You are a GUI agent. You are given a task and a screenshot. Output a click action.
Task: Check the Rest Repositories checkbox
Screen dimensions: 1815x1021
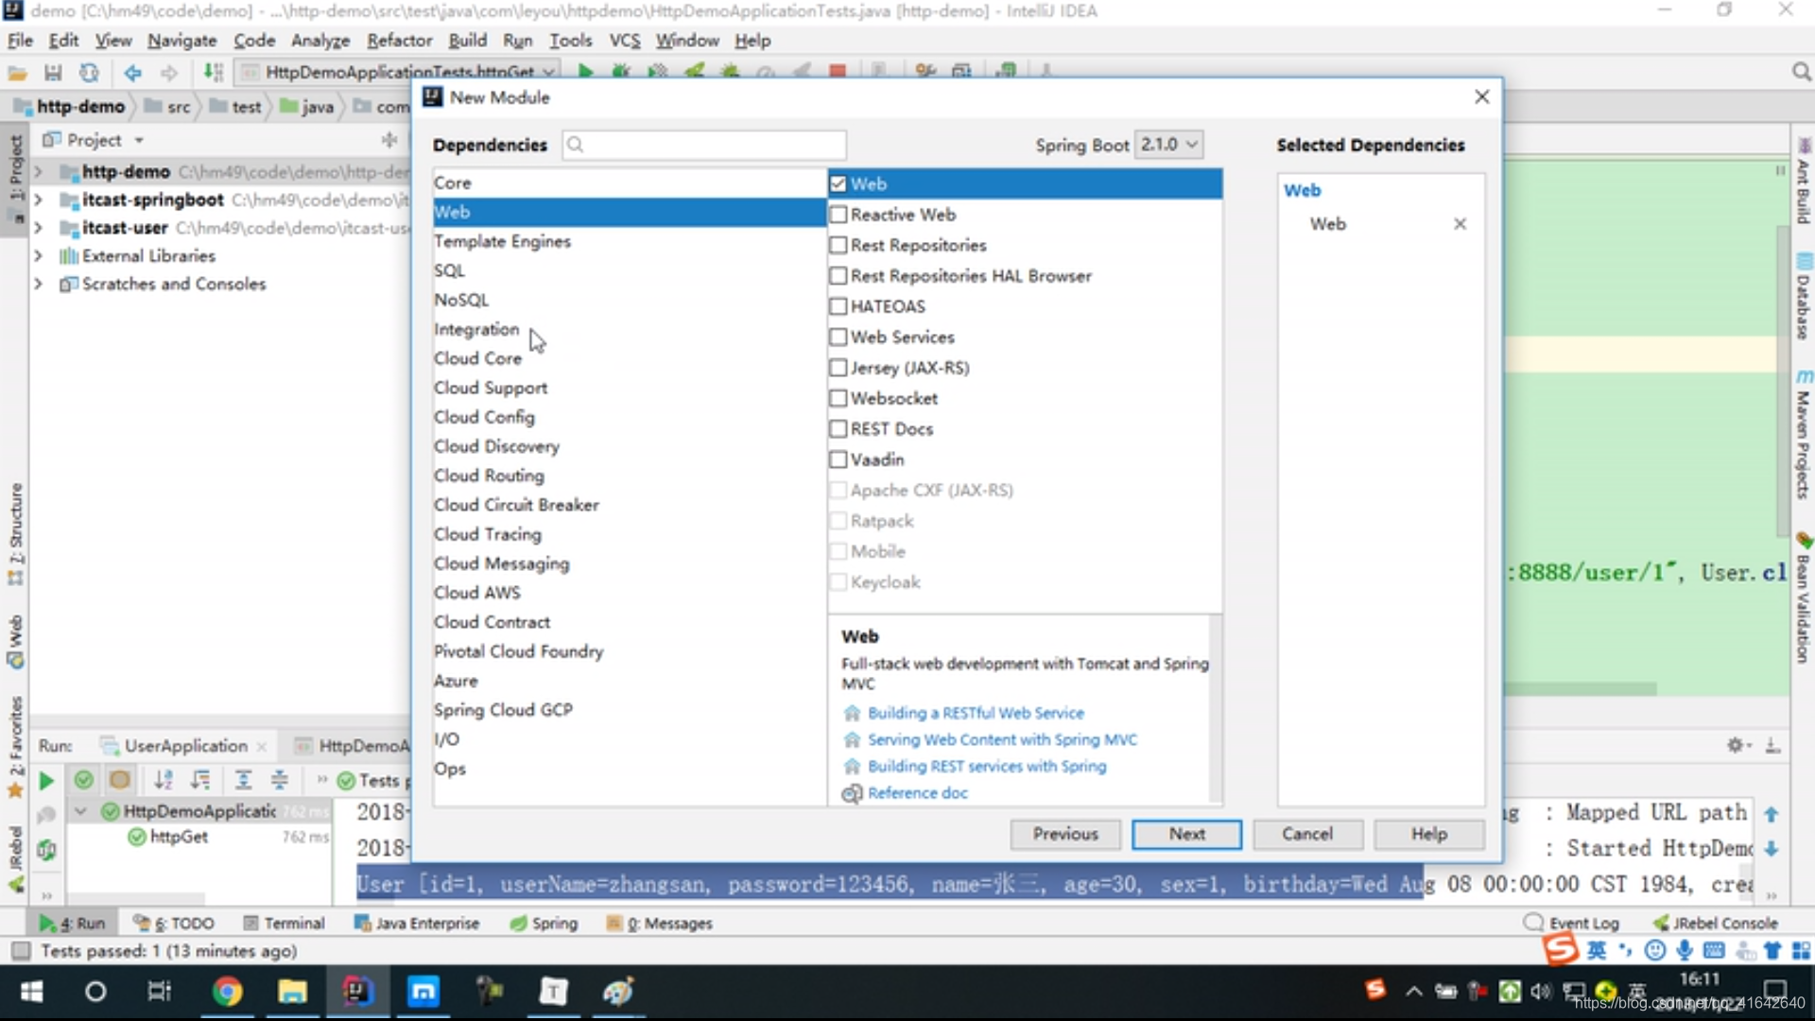(x=838, y=245)
